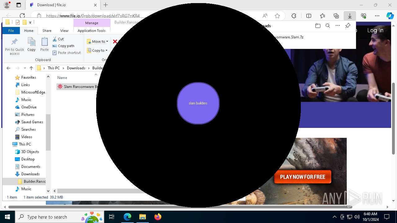Viewport: 397px width, 223px height.
Task: Open downloads flyout more options
Action: (x=338, y=26)
